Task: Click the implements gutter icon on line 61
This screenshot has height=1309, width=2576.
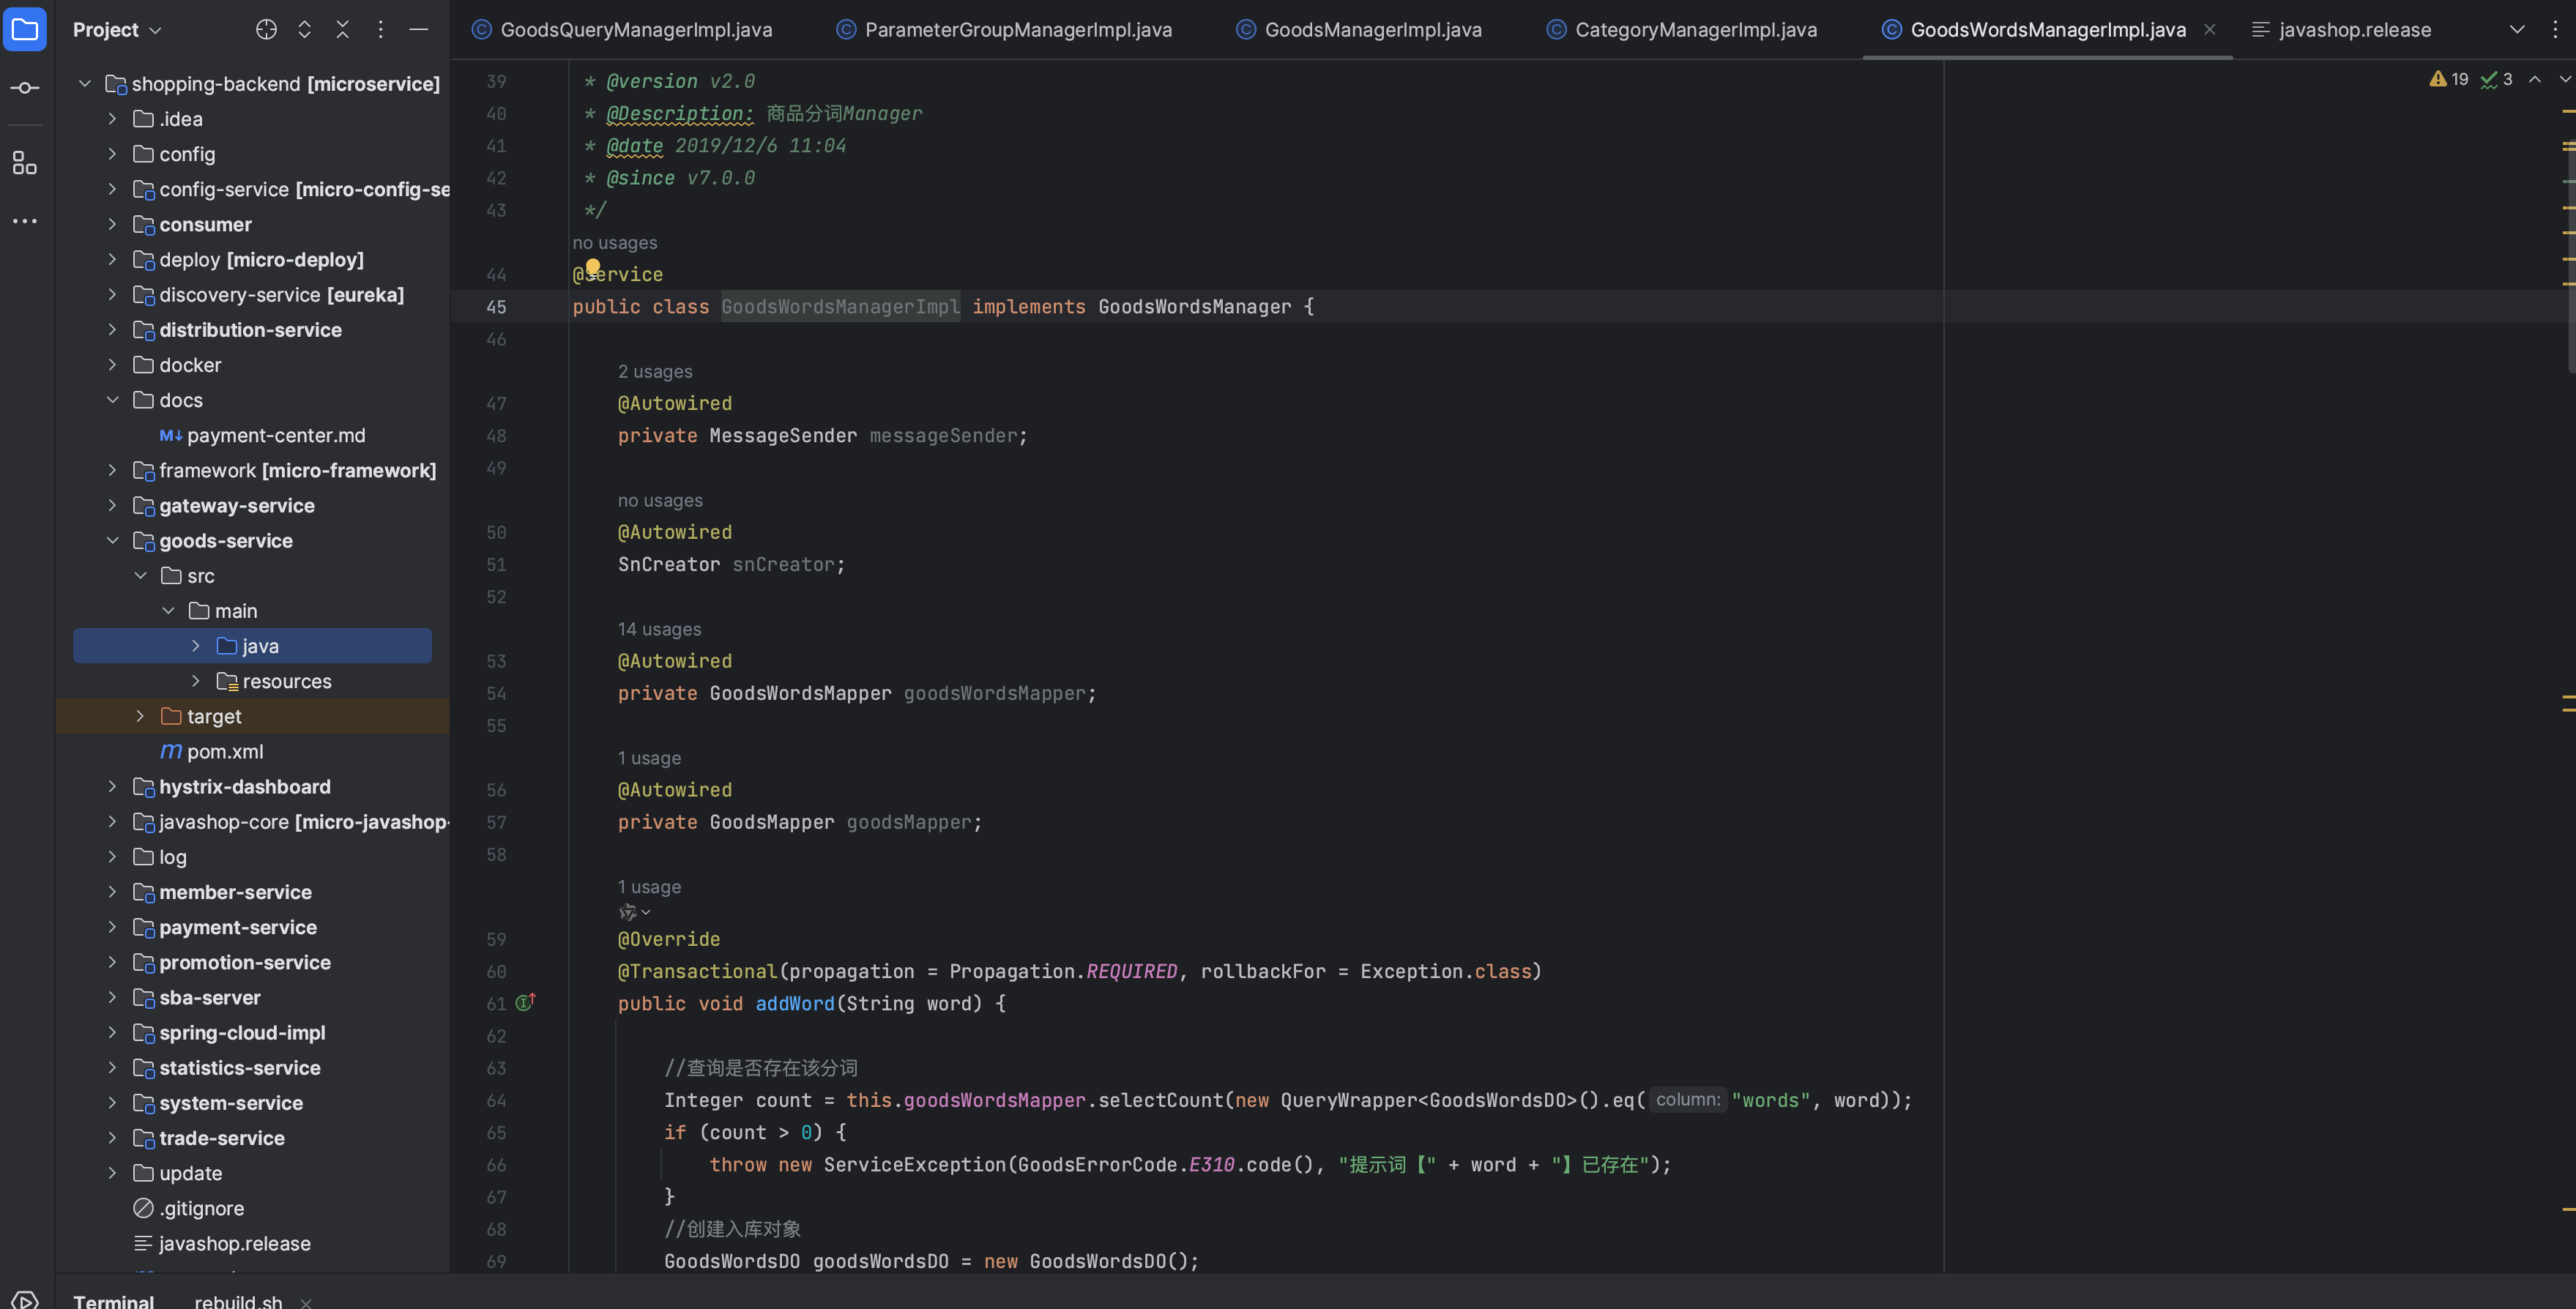Action: (525, 1002)
